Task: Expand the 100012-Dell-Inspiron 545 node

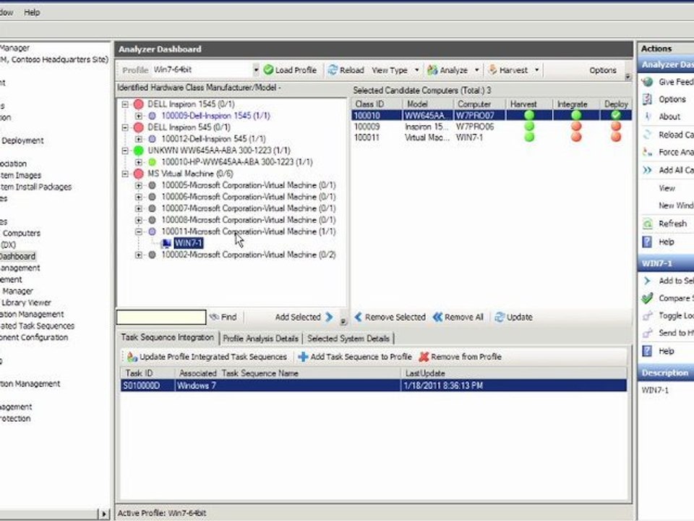Action: (139, 139)
